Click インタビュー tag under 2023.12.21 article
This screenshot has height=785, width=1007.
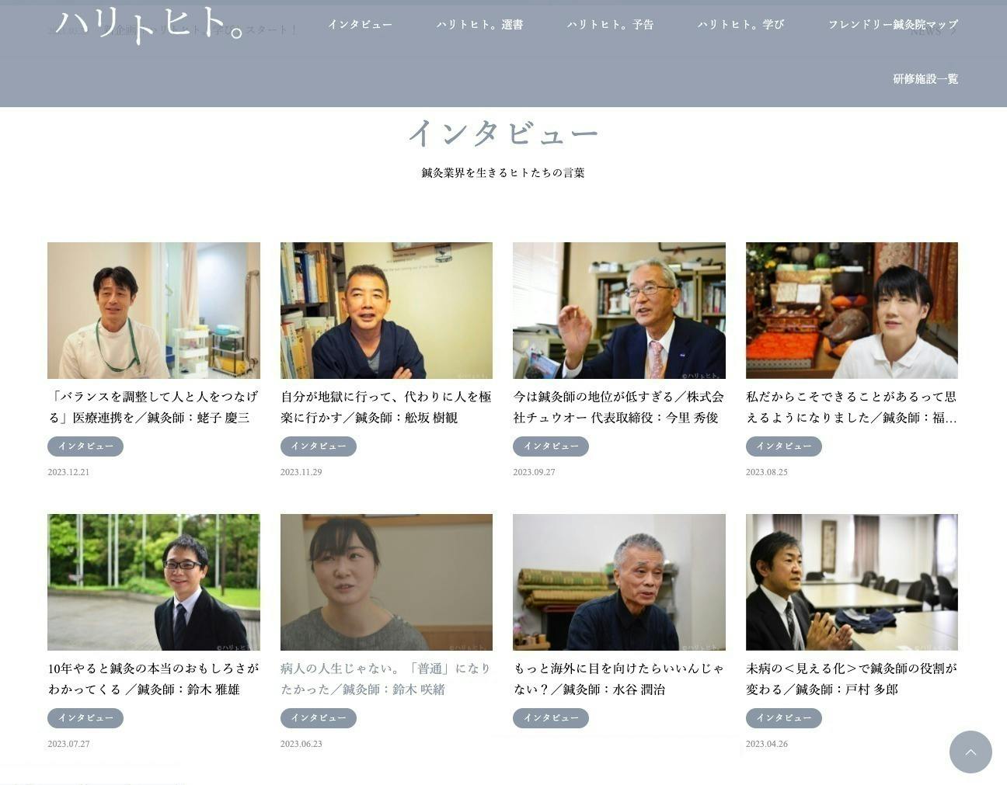(85, 446)
